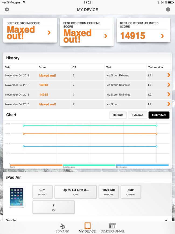Open details arrow for 14915 history row
This screenshot has width=175, height=234.
[x=169, y=94]
